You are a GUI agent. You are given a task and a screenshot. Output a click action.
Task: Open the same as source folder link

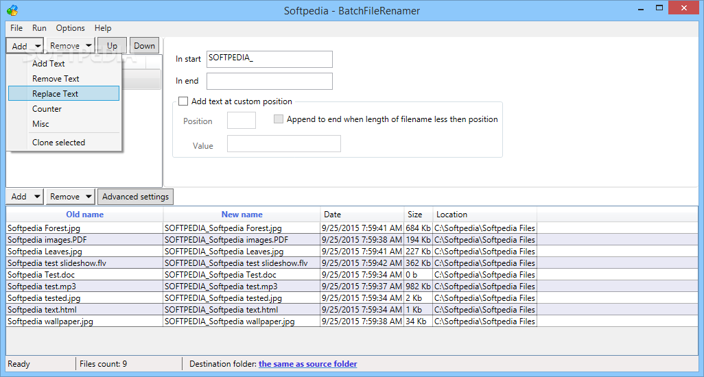(x=307, y=364)
